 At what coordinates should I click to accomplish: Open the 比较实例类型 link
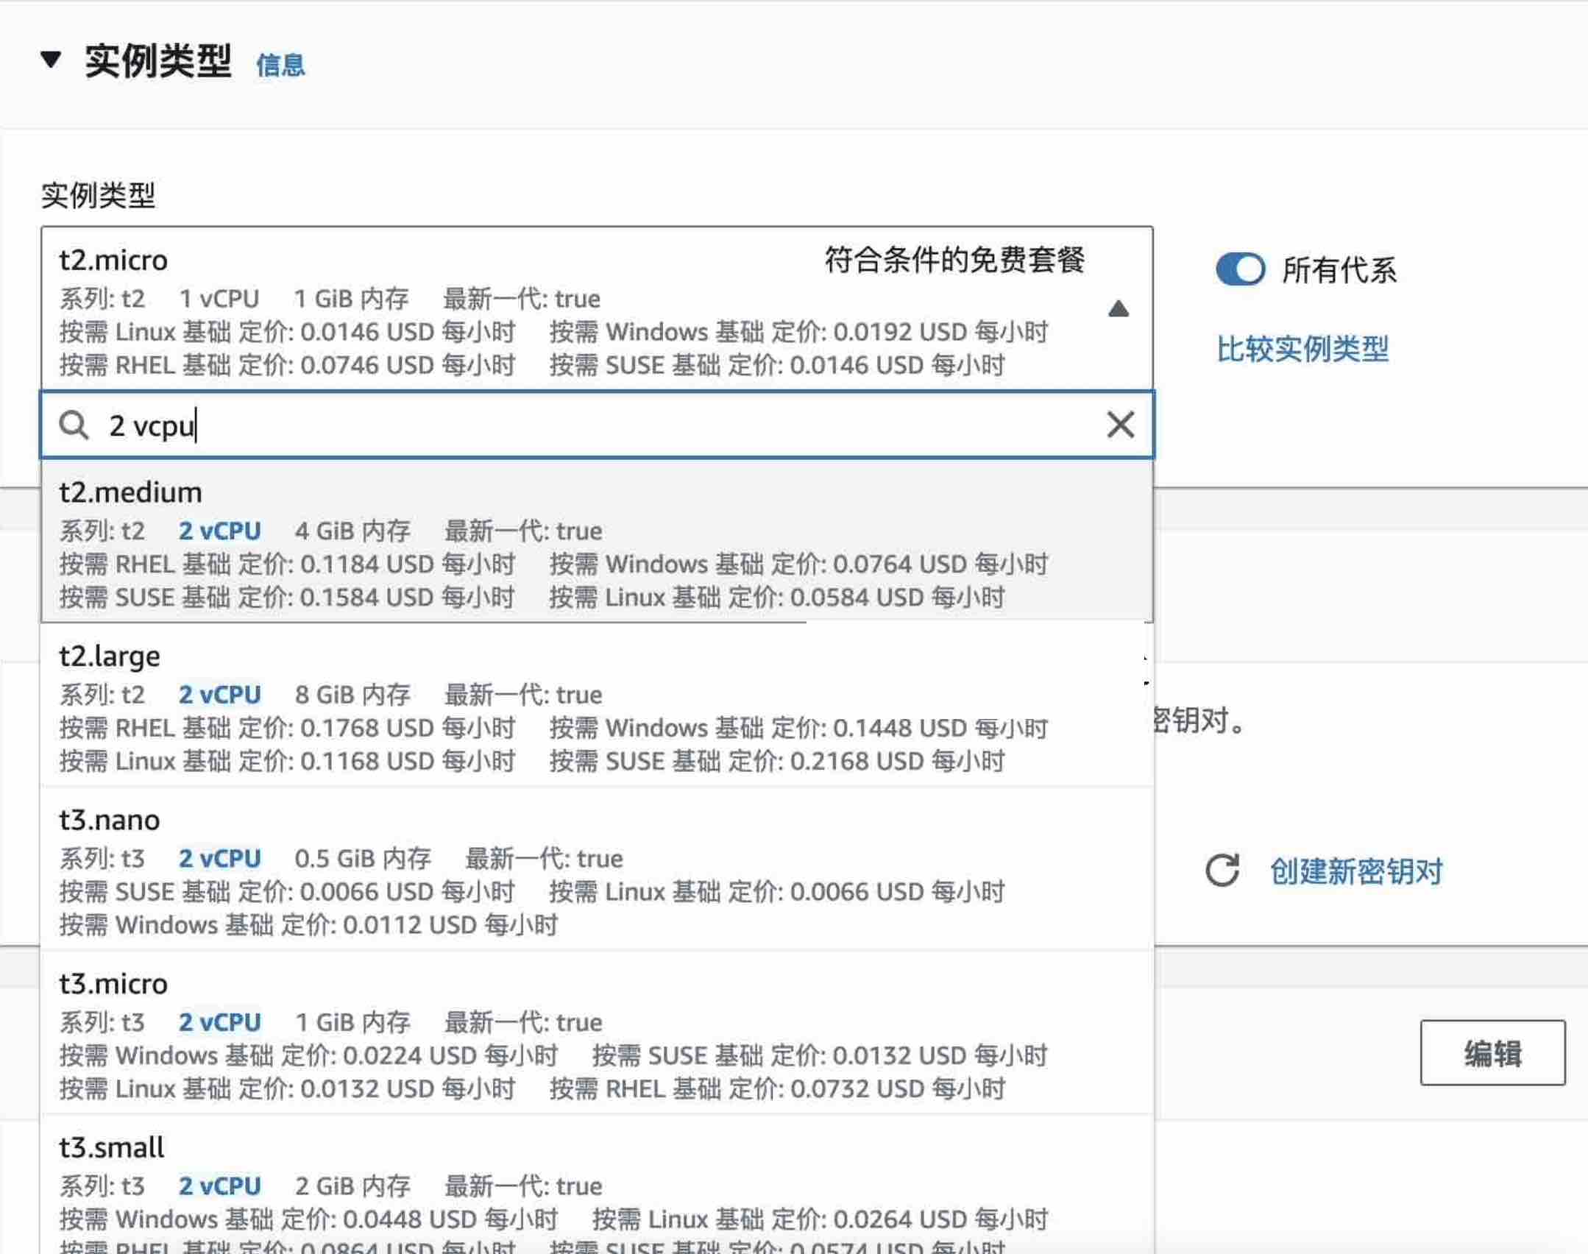[1302, 349]
